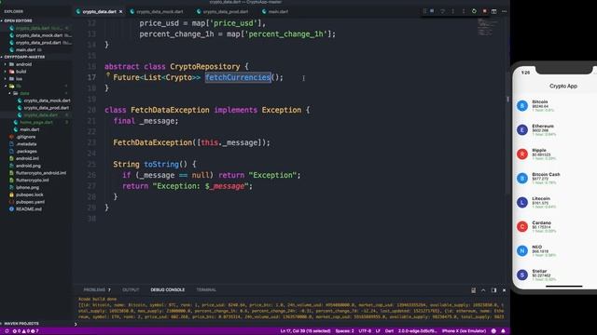This screenshot has height=335, width=597.
Task: Click the Dart language mode in status bar
Action: 389,331
